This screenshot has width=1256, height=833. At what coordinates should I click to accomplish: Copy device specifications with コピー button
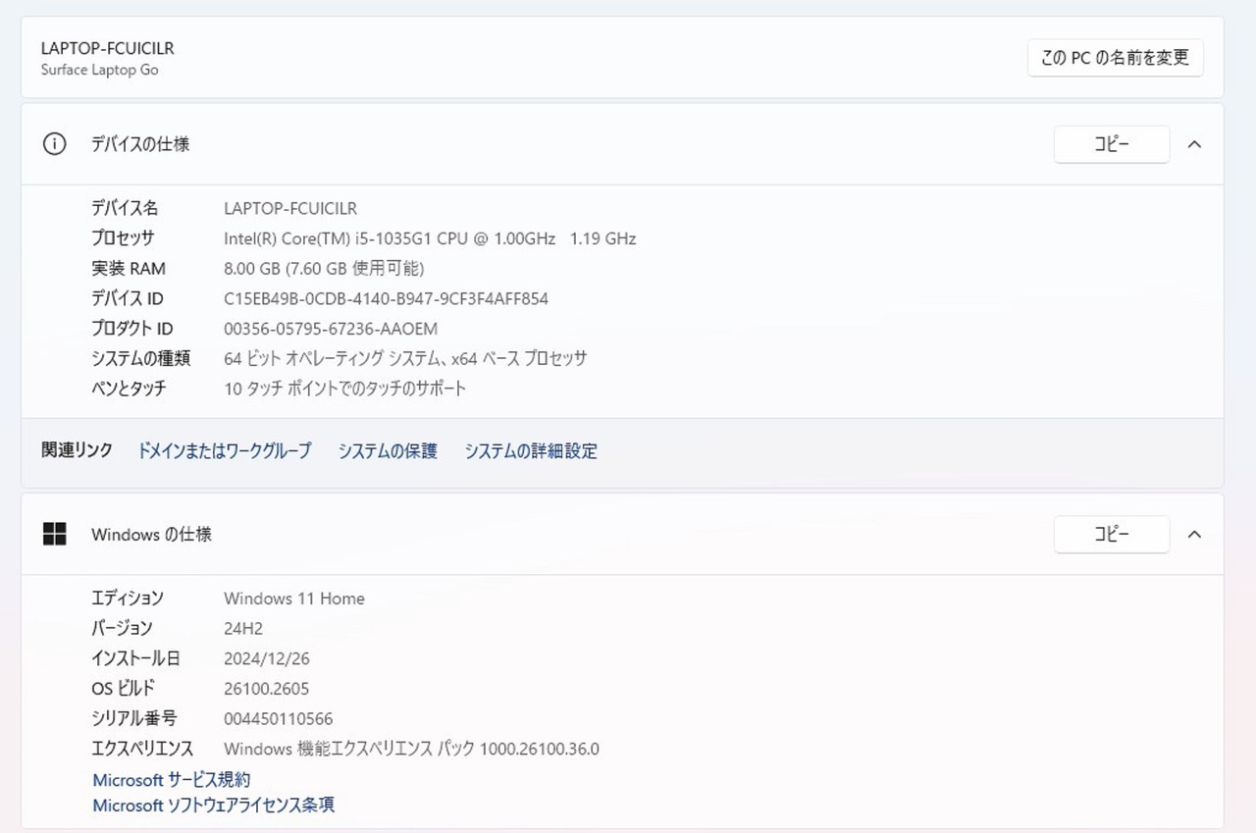1112,144
